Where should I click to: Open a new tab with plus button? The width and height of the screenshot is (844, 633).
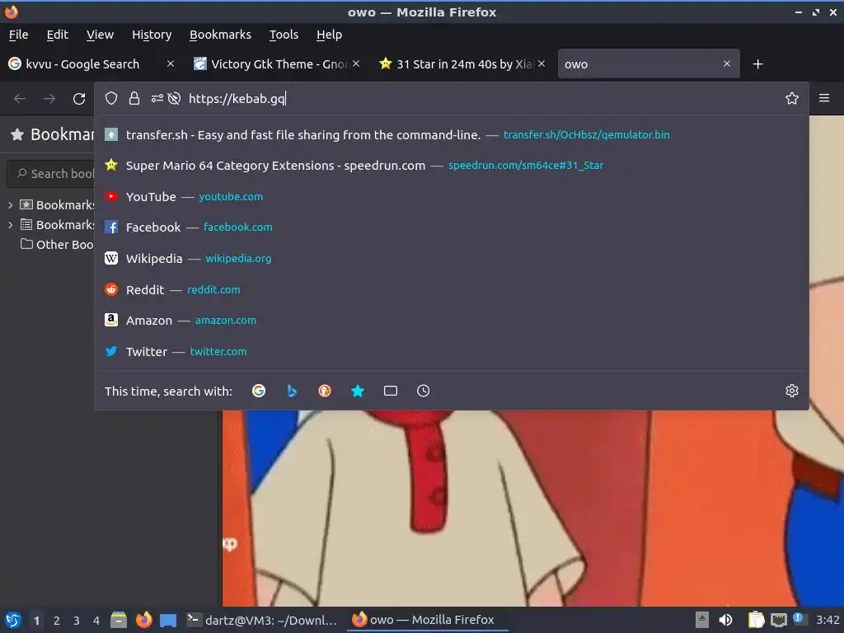coord(758,64)
